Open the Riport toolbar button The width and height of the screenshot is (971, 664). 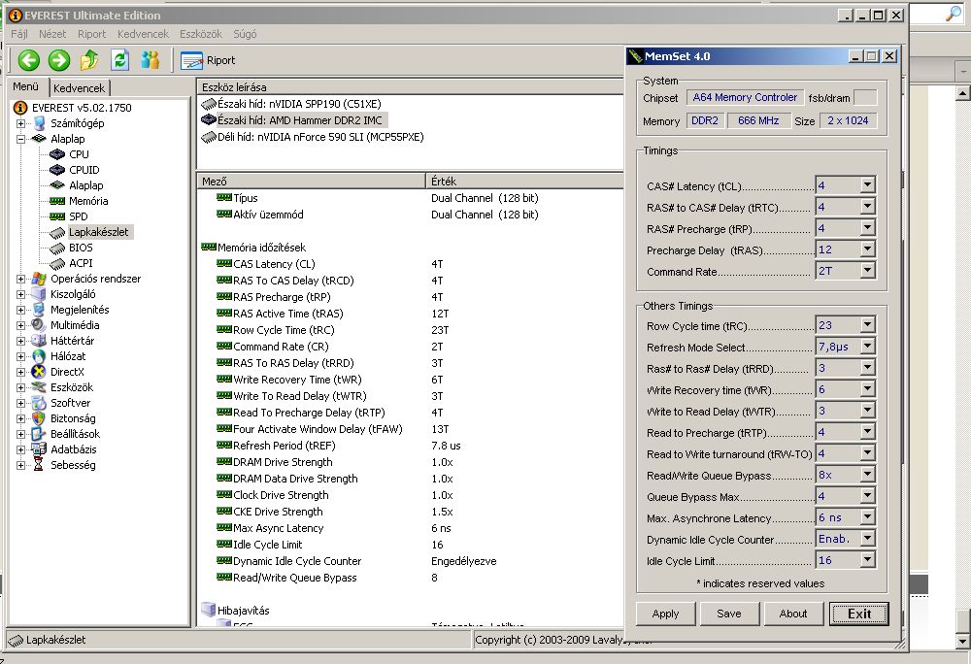pos(208,60)
